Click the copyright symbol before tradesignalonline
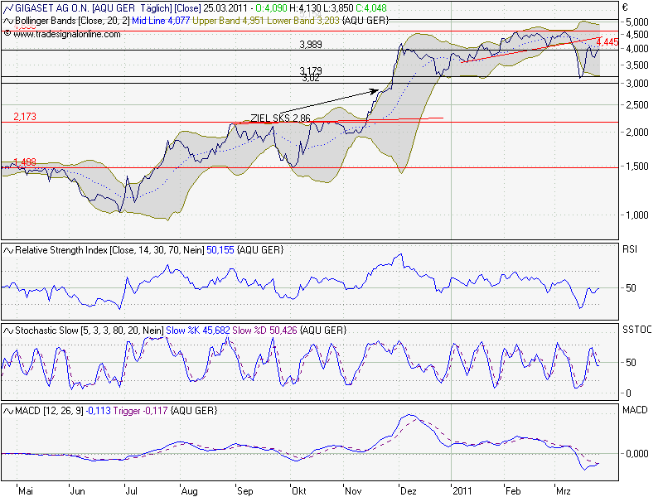 point(7,34)
